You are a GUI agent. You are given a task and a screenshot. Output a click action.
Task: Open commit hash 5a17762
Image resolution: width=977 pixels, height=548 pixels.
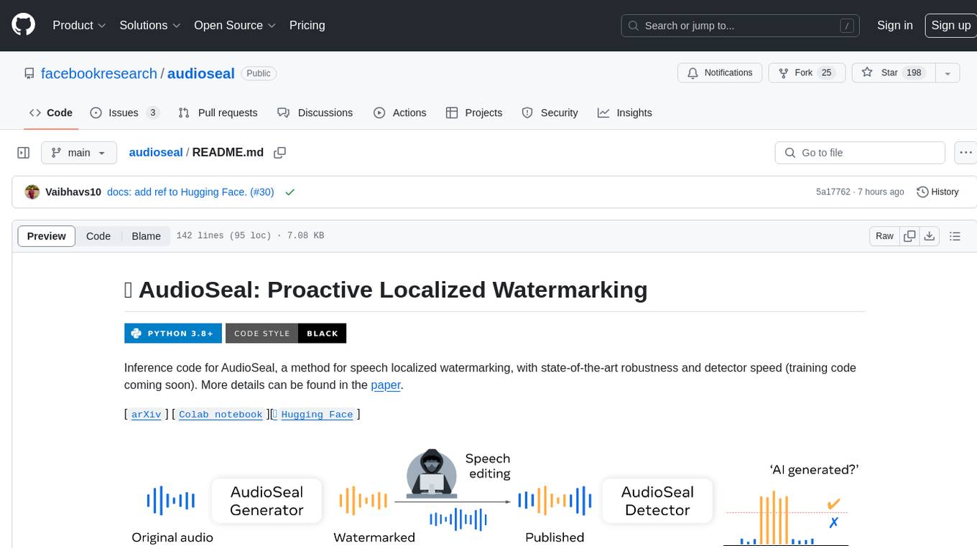coord(833,192)
